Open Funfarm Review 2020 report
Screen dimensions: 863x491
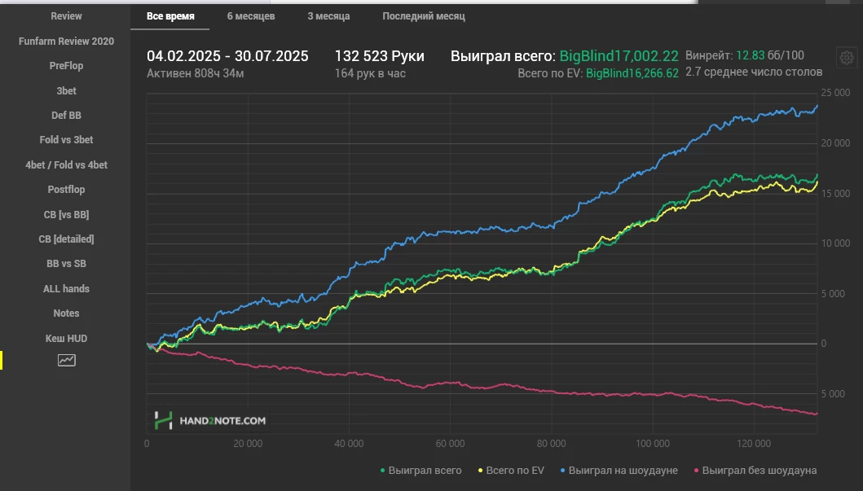click(66, 42)
